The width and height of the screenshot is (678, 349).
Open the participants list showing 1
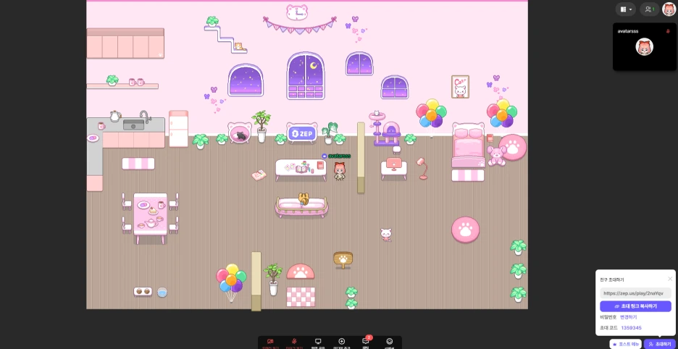click(650, 9)
